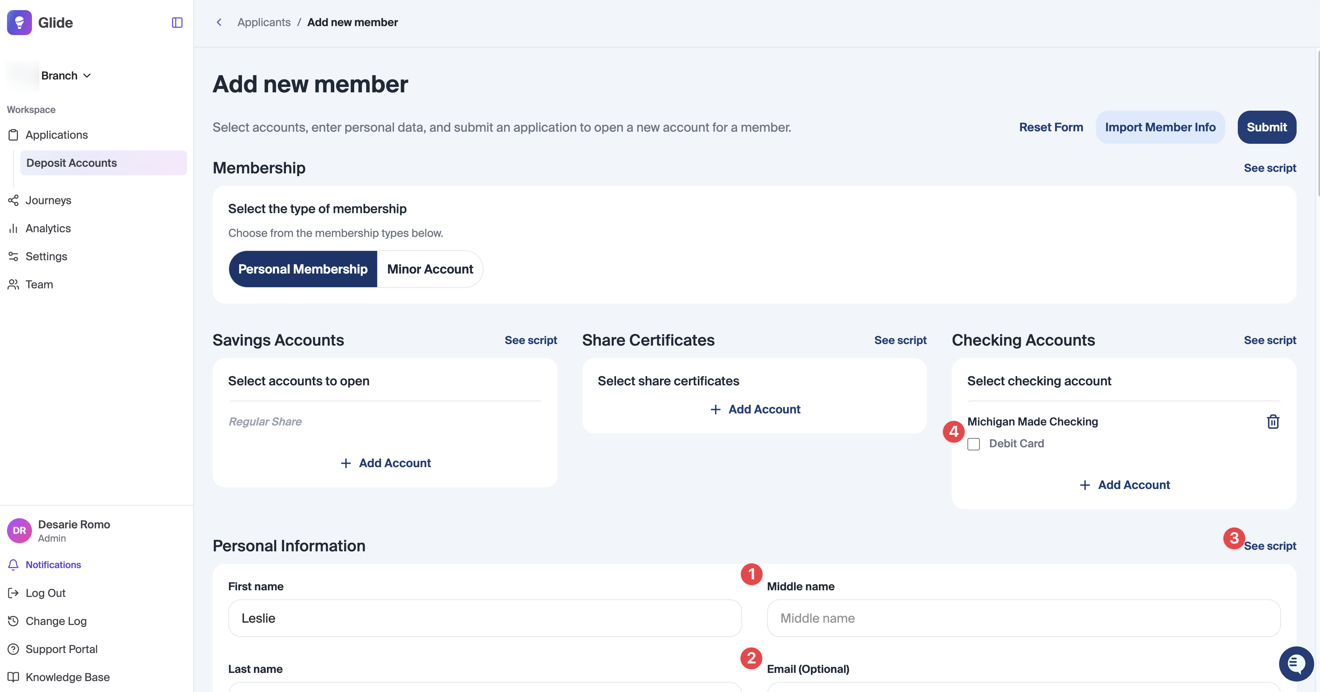This screenshot has width=1320, height=692.
Task: Enable the Debit Card checkbox
Action: point(974,444)
